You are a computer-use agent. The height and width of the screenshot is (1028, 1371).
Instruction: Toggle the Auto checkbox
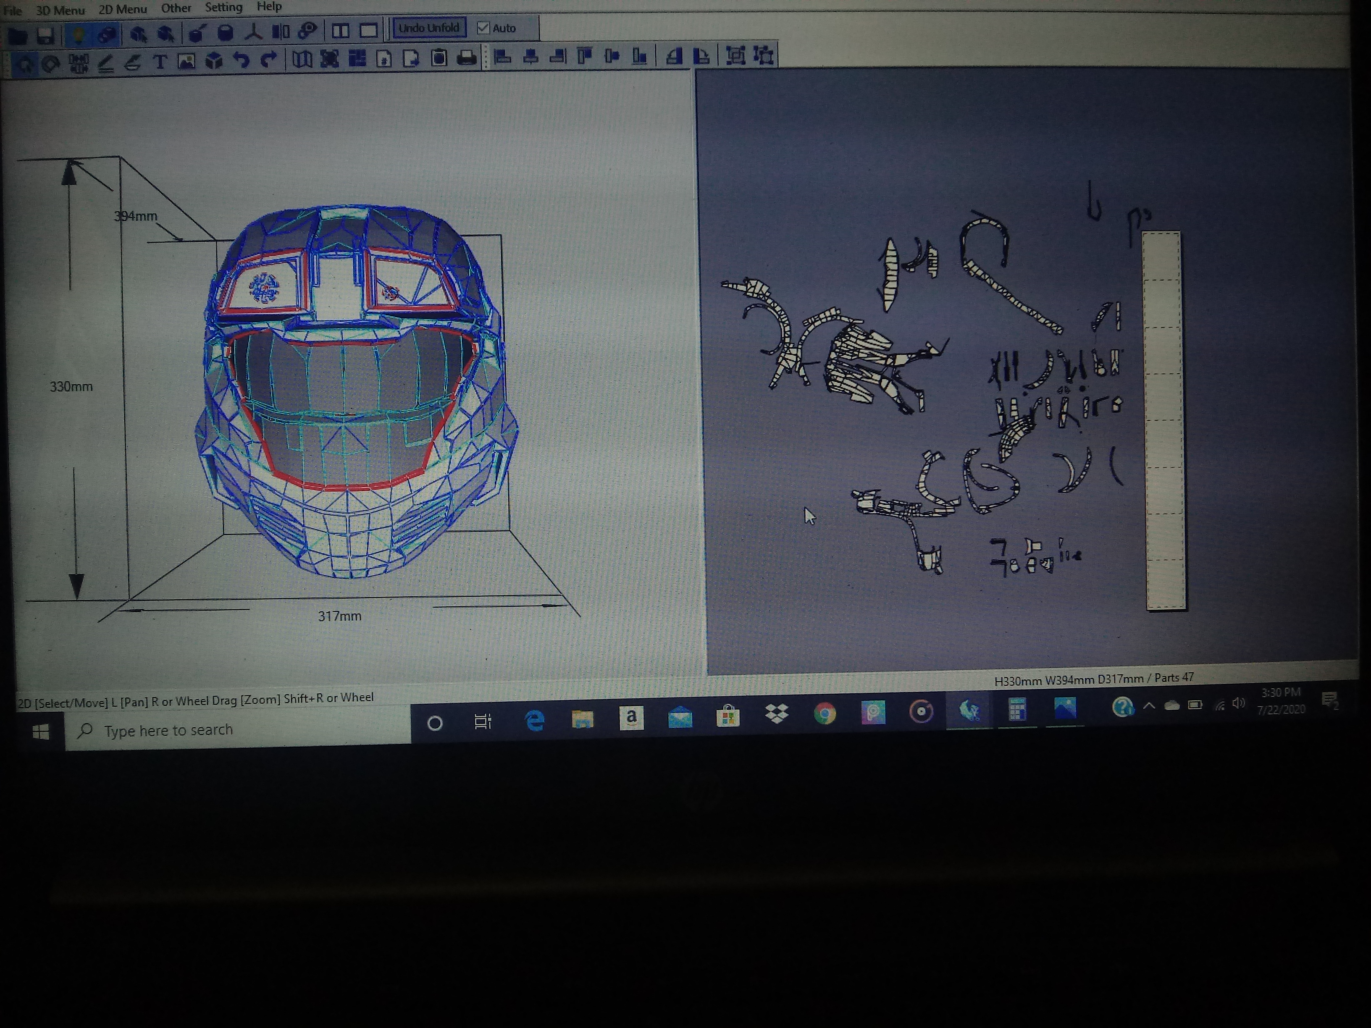point(483,28)
